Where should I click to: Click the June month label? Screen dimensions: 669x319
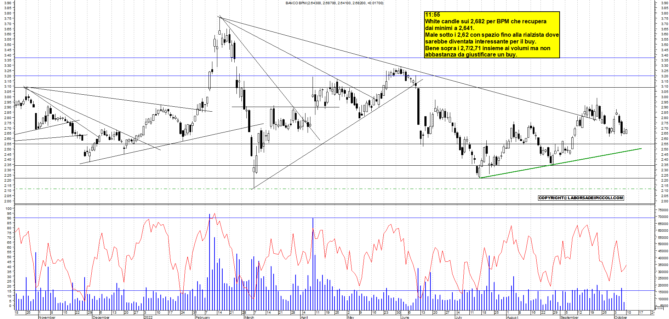pyautogui.click(x=405, y=317)
